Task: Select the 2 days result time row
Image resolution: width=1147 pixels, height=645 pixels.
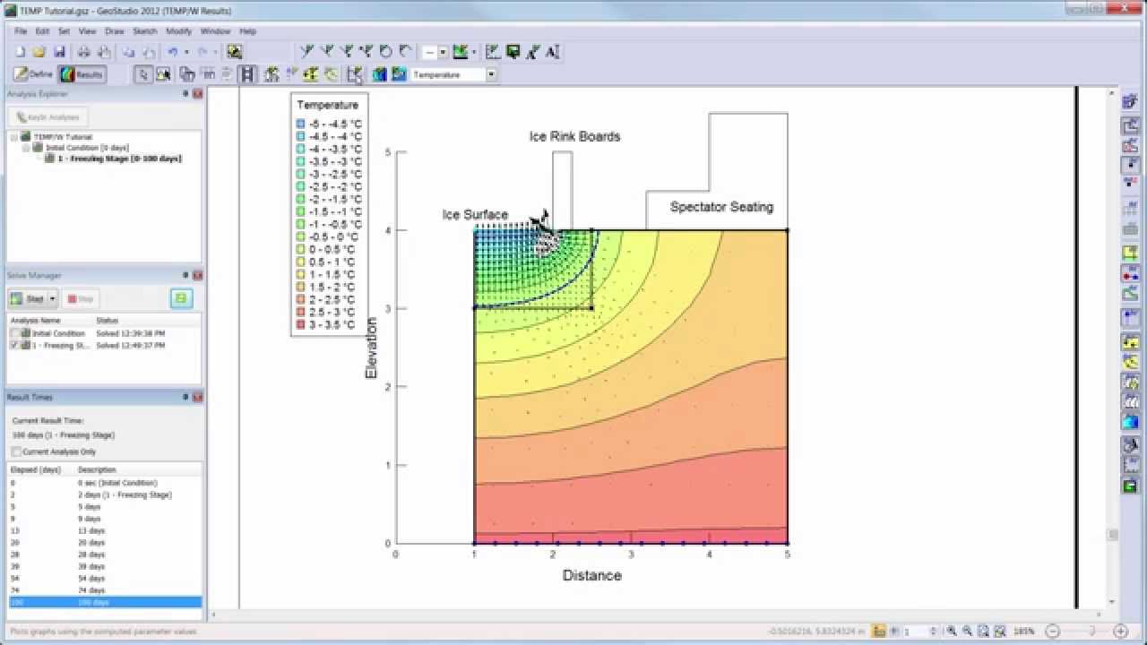Action: tap(105, 494)
